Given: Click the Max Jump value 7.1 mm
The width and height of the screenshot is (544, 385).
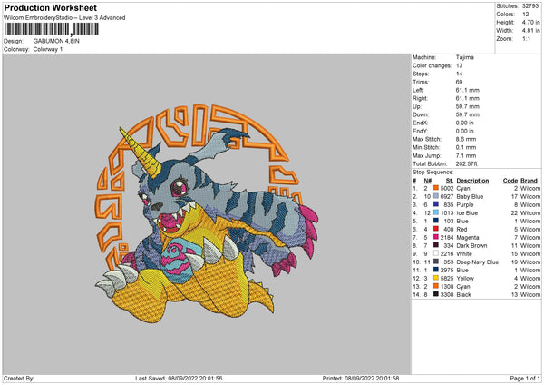Looking at the screenshot, I should coord(466,155).
